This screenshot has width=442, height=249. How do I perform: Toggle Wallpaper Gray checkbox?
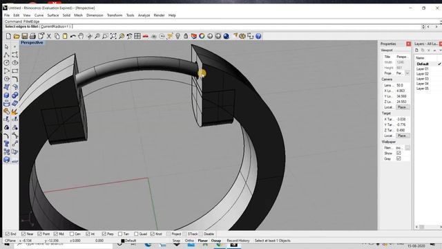click(398, 158)
